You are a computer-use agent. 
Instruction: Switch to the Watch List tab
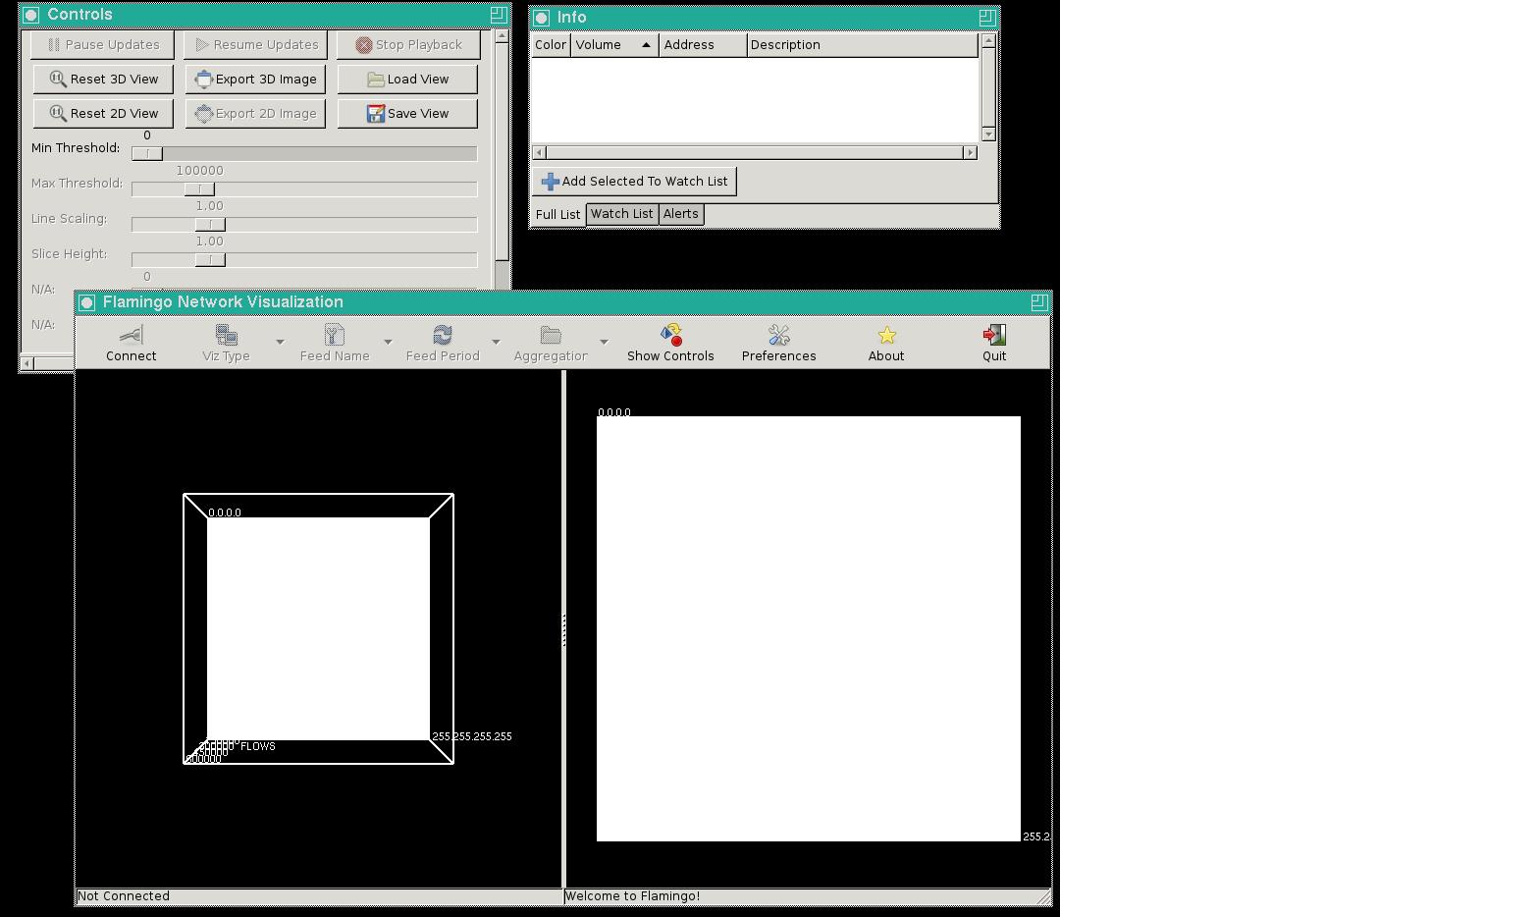coord(621,214)
